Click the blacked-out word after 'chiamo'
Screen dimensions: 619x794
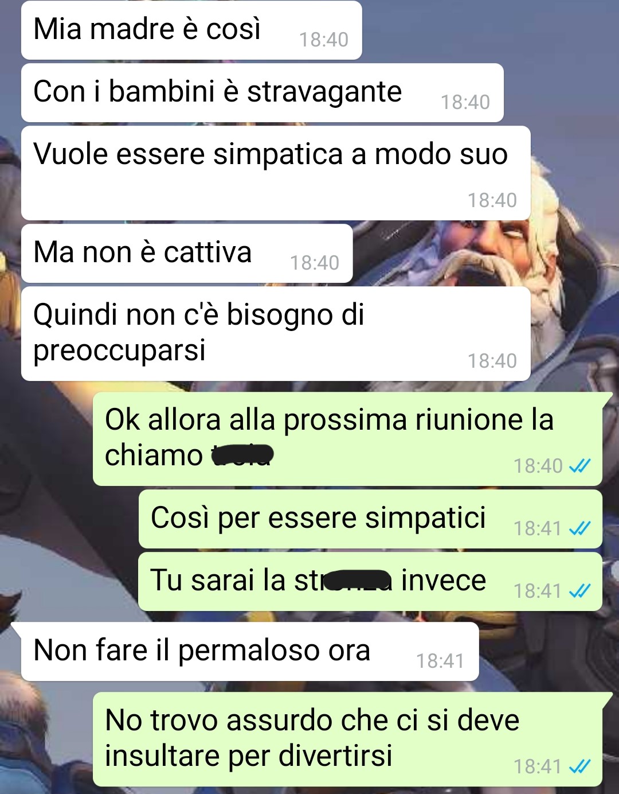pyautogui.click(x=242, y=455)
